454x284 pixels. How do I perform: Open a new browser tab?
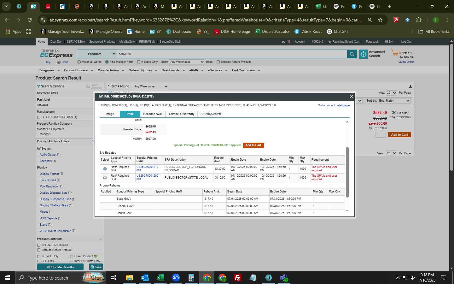(x=389, y=6)
